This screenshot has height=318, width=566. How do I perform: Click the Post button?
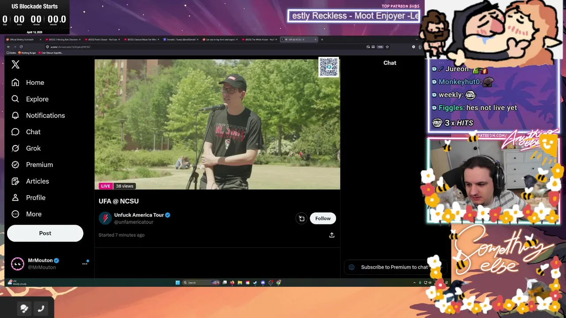tap(45, 233)
